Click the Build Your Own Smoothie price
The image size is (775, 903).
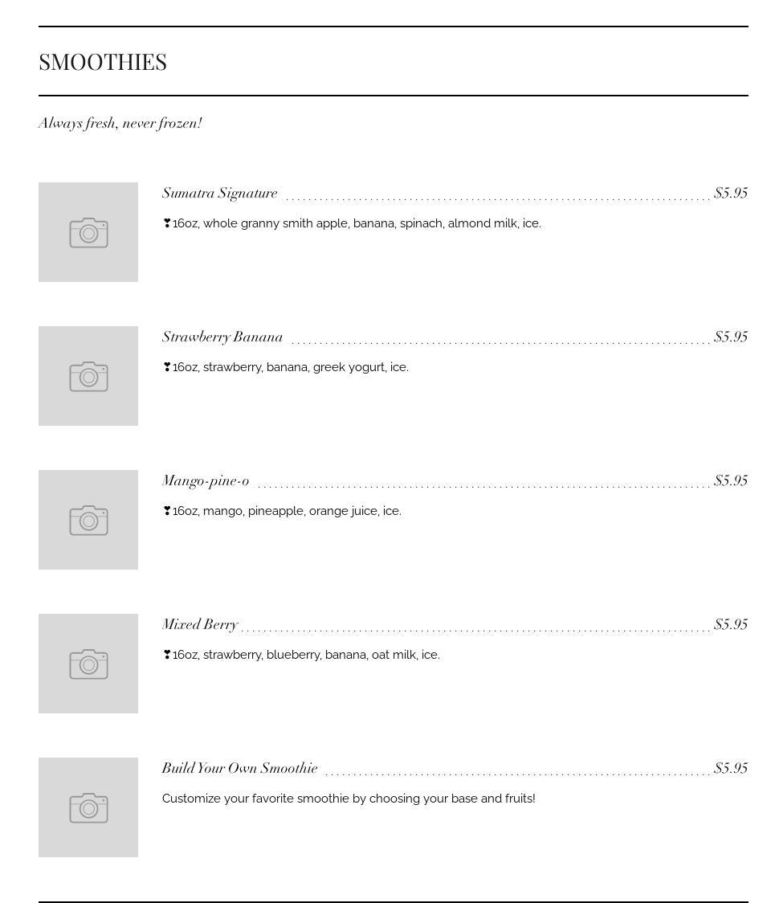pos(730,769)
